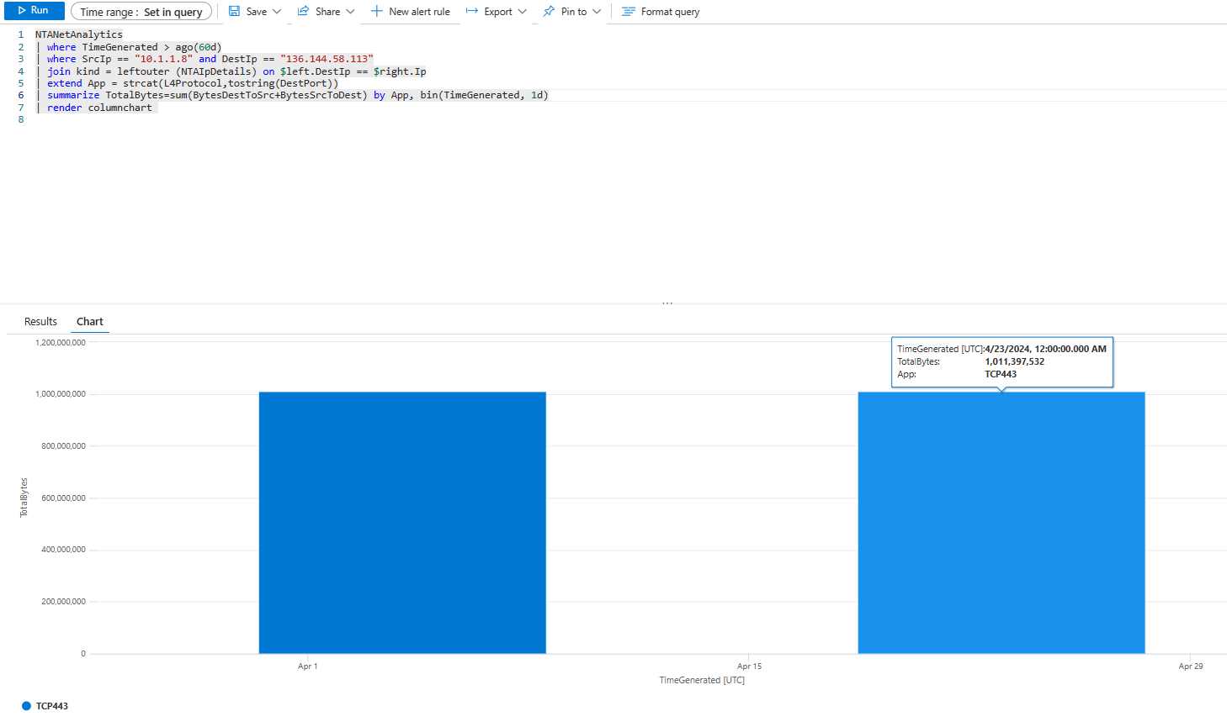Run the query with the Run button
Image resolution: width=1227 pixels, height=727 pixels.
tap(35, 11)
